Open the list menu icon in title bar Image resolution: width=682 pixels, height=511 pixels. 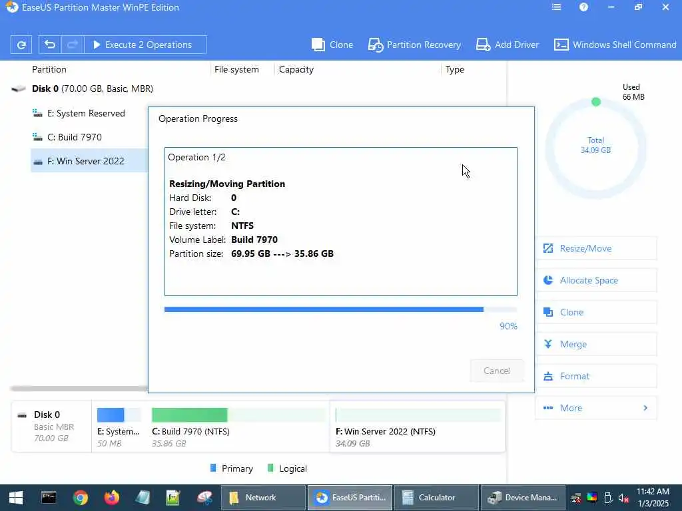click(556, 7)
